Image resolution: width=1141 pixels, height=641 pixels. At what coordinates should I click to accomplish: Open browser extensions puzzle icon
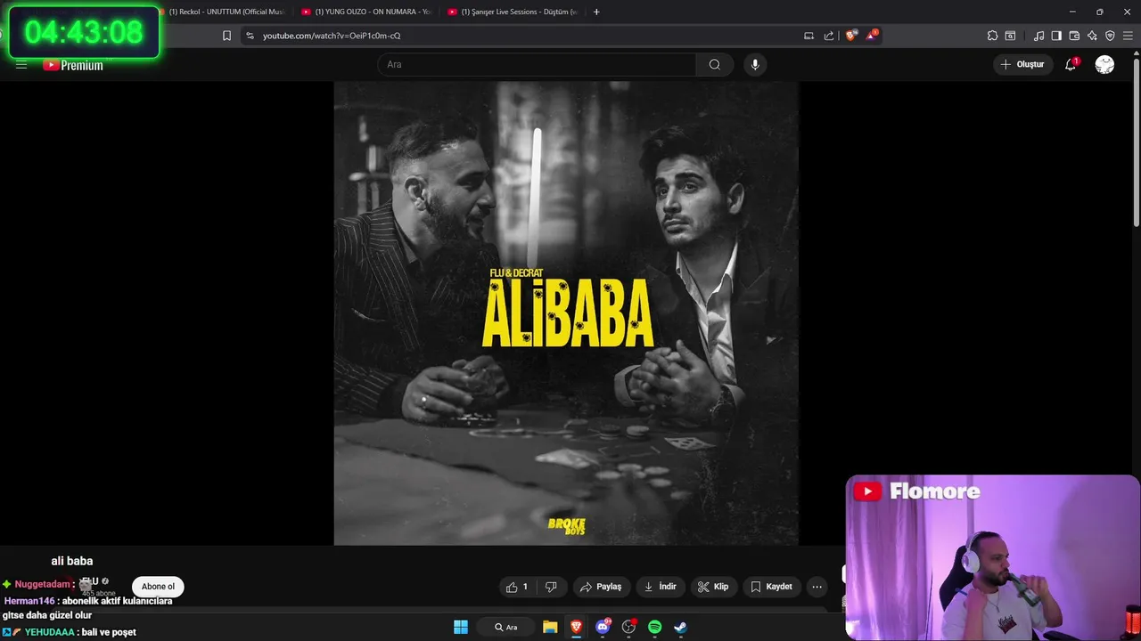[x=992, y=36]
